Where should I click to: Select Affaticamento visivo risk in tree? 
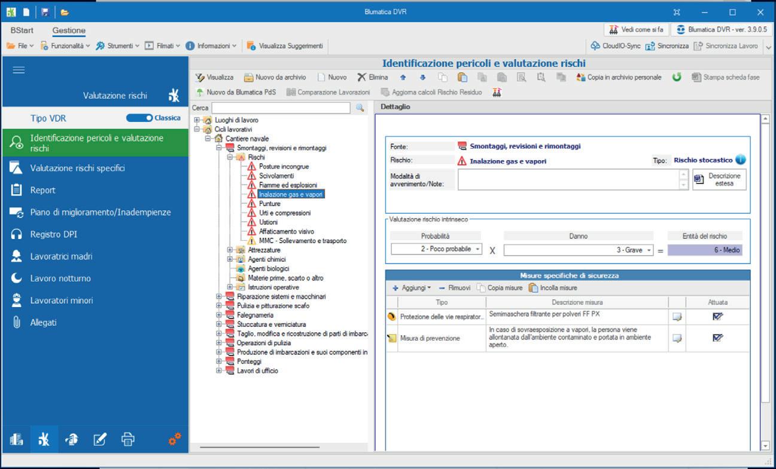click(287, 231)
